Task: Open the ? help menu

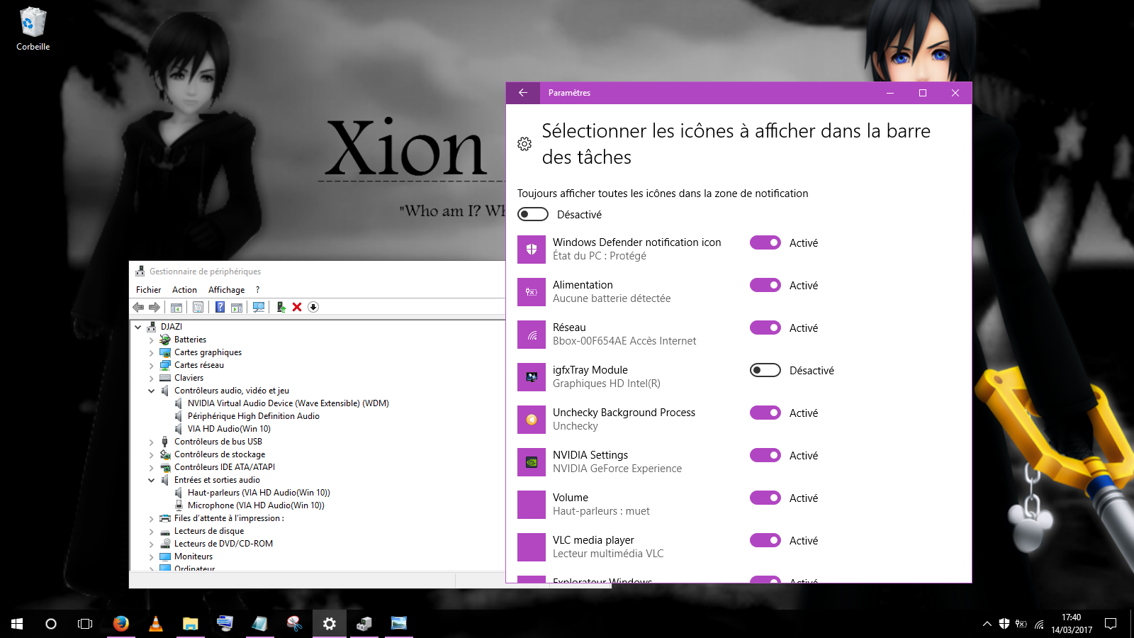Action: coord(257,290)
